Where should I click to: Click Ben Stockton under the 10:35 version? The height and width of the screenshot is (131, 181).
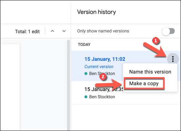[102, 97]
